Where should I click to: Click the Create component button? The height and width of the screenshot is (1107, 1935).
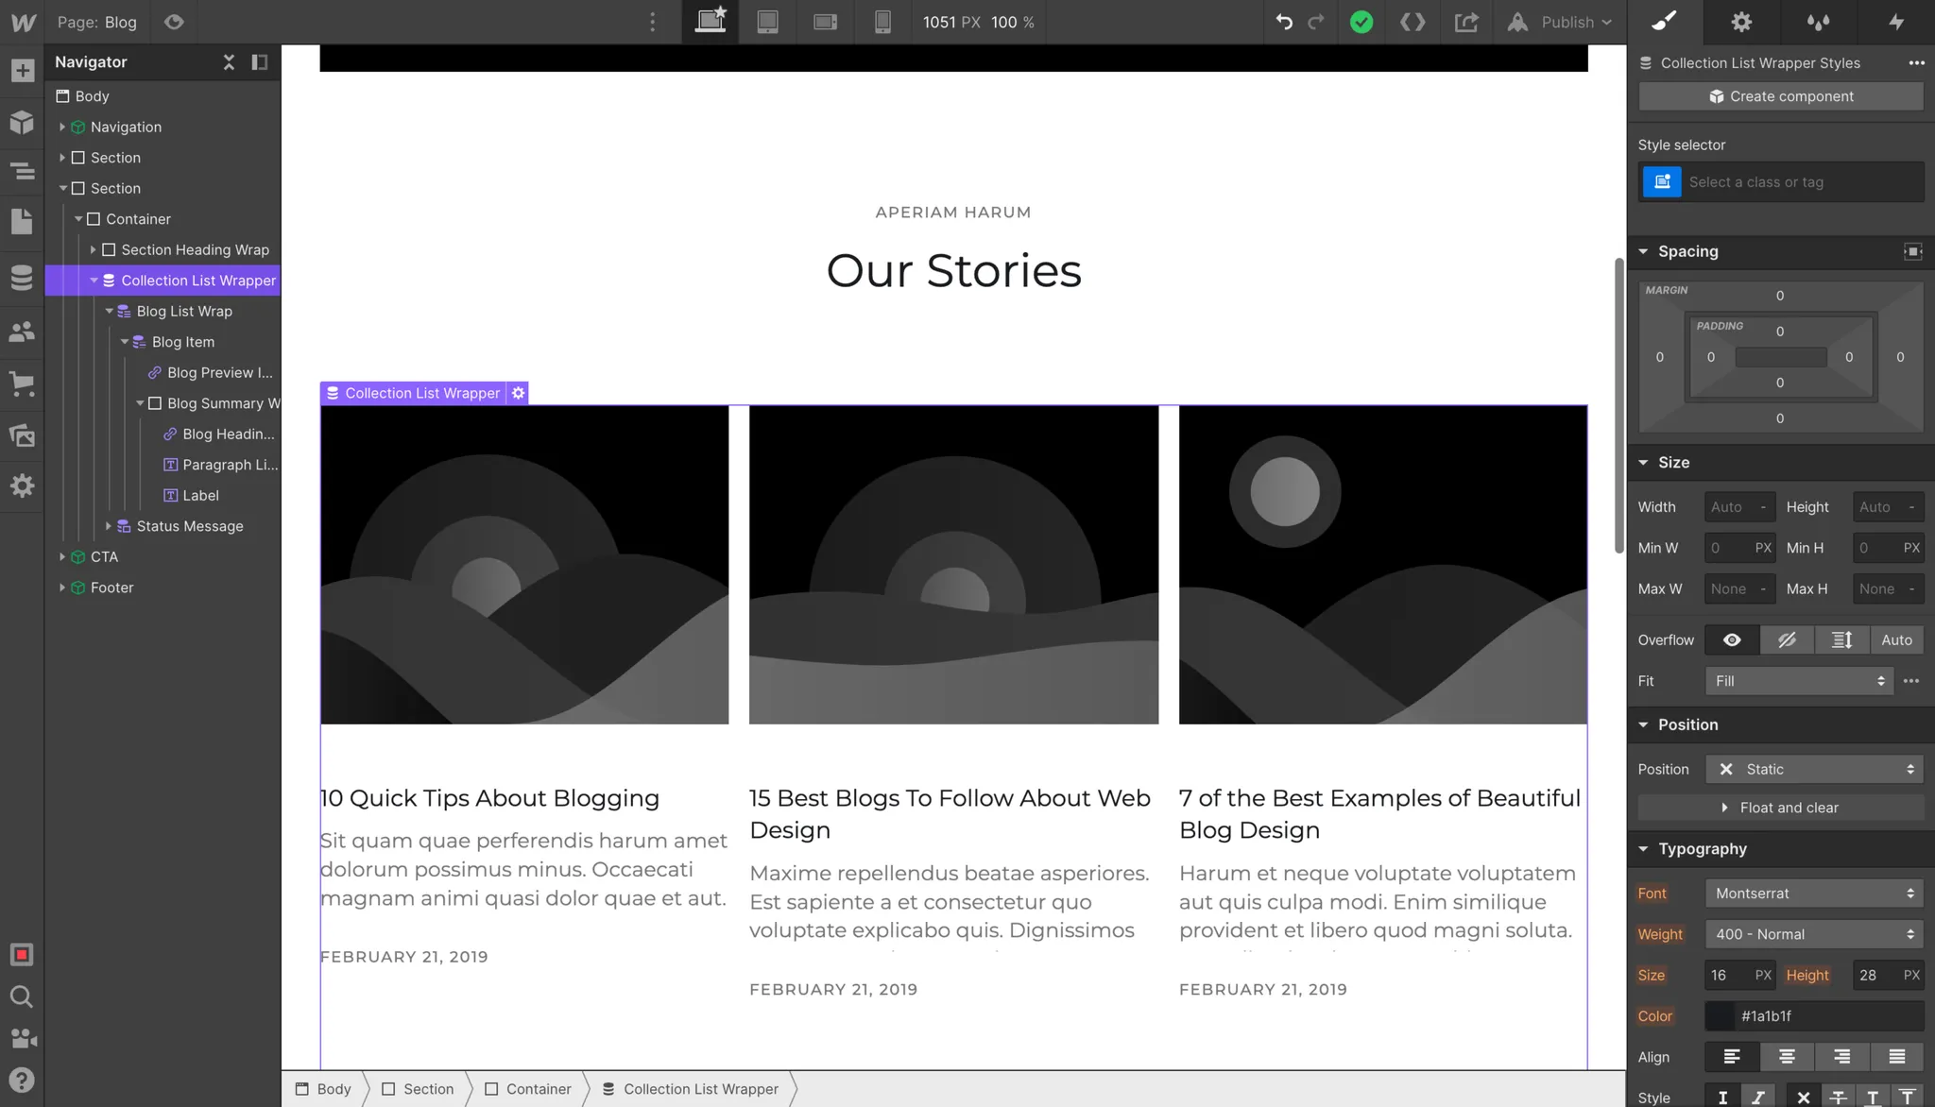pyautogui.click(x=1780, y=96)
